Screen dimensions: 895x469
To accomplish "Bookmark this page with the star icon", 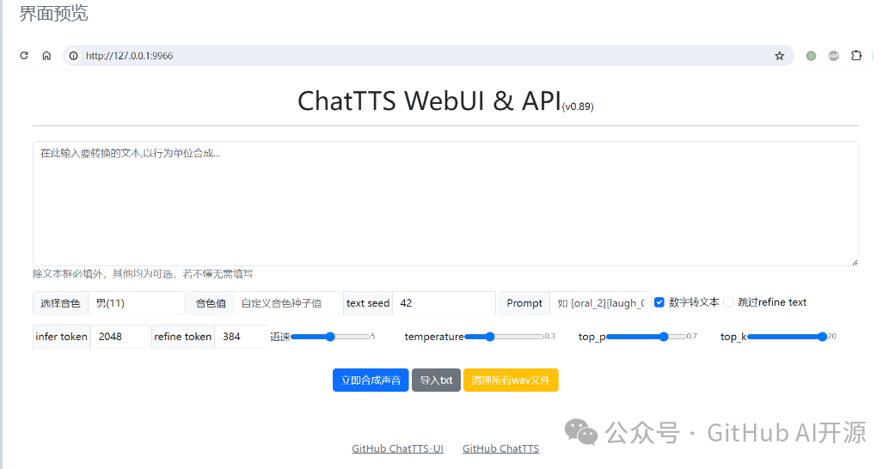I will [x=780, y=55].
